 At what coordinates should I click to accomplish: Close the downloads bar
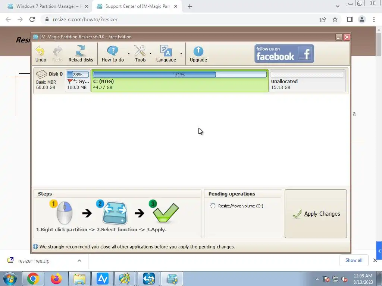[375, 260]
